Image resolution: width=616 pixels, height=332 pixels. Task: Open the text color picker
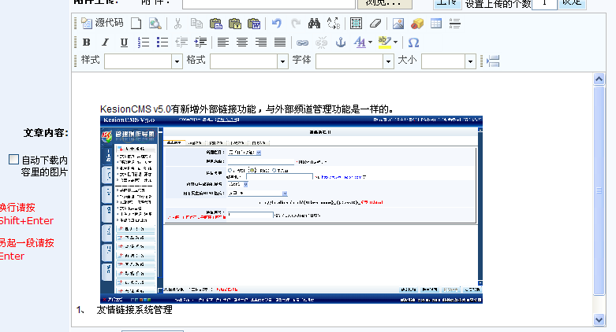[x=363, y=42]
